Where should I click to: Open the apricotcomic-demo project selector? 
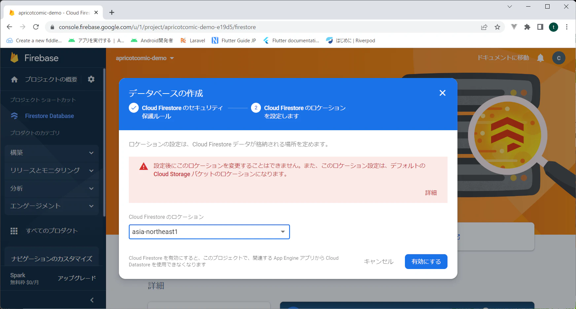[x=145, y=58]
